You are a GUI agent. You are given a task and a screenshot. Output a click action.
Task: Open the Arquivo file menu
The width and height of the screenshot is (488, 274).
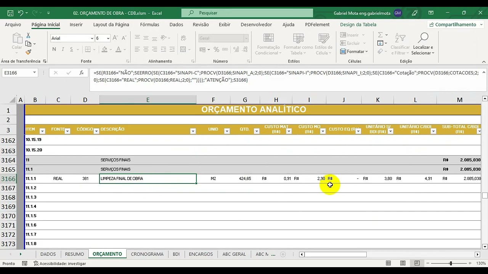[x=13, y=24]
